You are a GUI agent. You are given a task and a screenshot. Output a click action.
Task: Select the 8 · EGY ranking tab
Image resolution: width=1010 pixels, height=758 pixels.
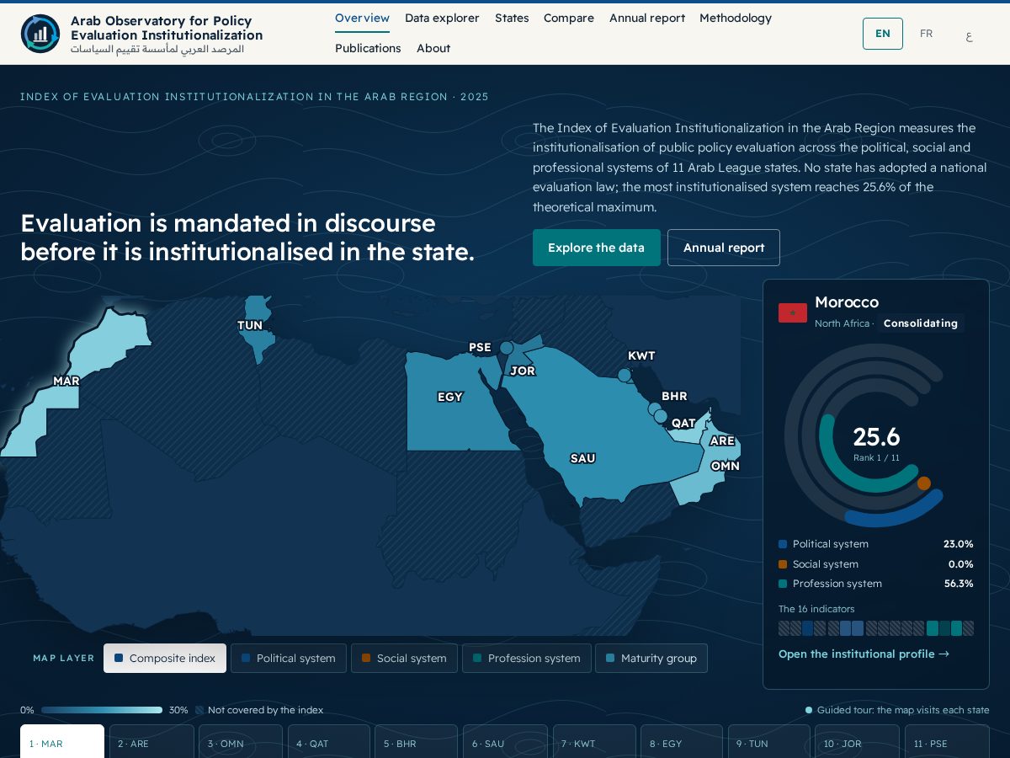point(682,742)
